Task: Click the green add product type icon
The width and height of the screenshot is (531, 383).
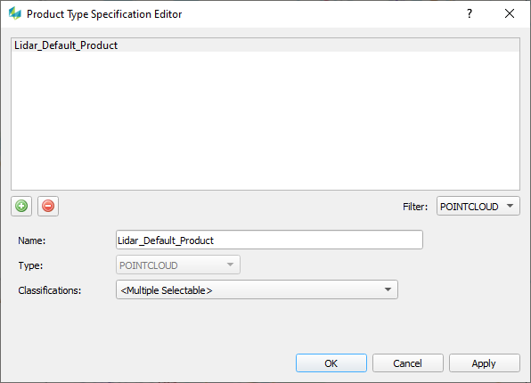Action: click(x=21, y=206)
